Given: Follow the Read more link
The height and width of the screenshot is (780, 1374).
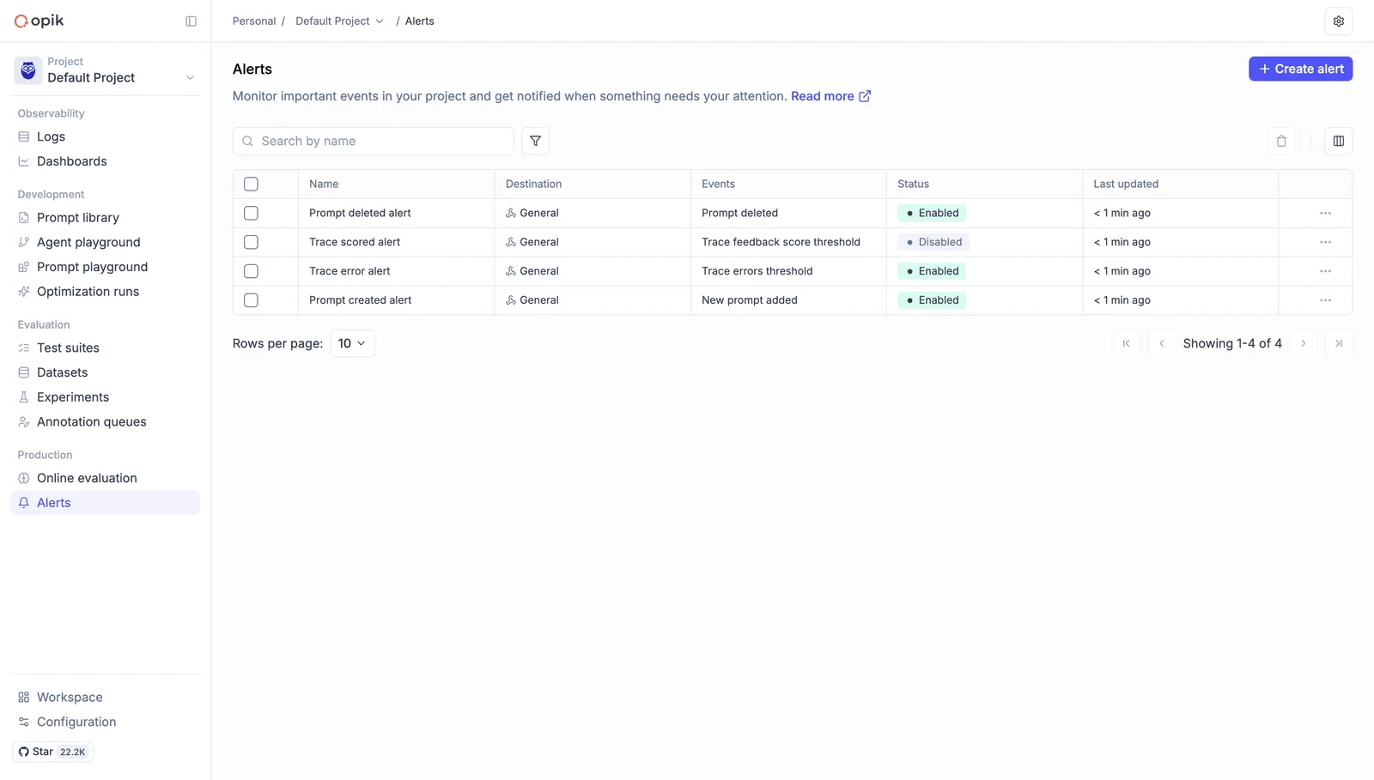Looking at the screenshot, I should (x=830, y=96).
